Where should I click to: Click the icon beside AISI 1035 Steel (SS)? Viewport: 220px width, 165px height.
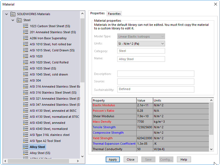click(26, 68)
